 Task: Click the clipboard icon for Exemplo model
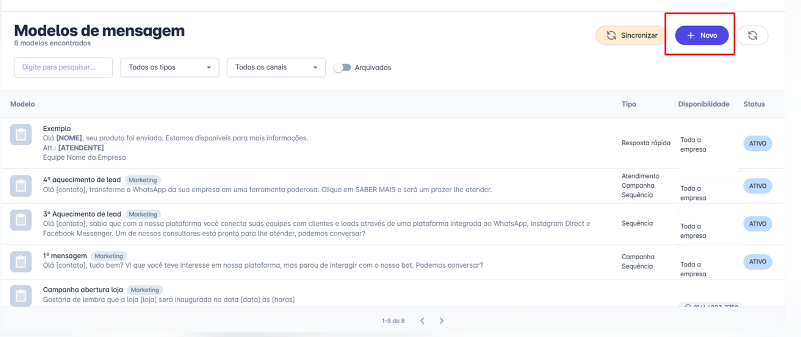tap(21, 135)
